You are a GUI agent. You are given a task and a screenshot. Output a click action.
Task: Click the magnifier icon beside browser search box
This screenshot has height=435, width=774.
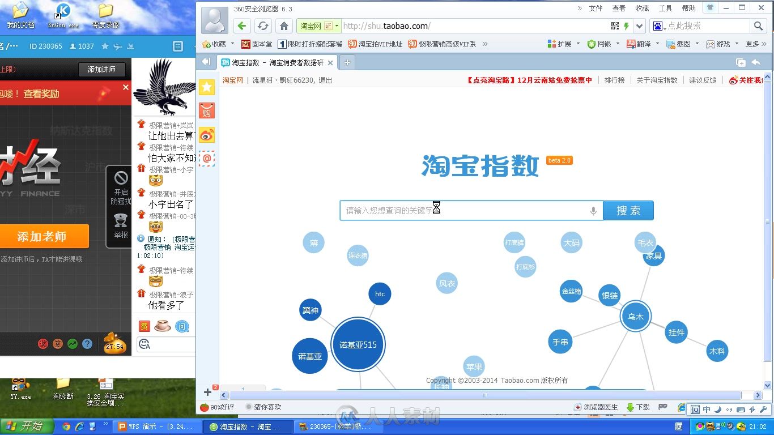(758, 26)
